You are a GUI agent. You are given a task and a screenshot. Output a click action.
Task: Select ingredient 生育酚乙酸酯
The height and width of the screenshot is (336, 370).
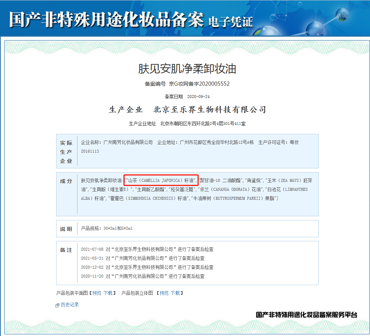150,189
